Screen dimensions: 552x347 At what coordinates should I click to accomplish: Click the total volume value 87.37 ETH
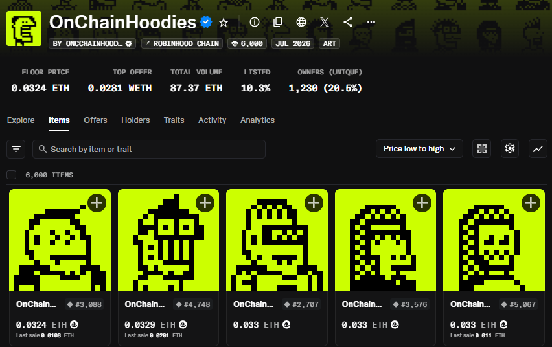coord(196,88)
